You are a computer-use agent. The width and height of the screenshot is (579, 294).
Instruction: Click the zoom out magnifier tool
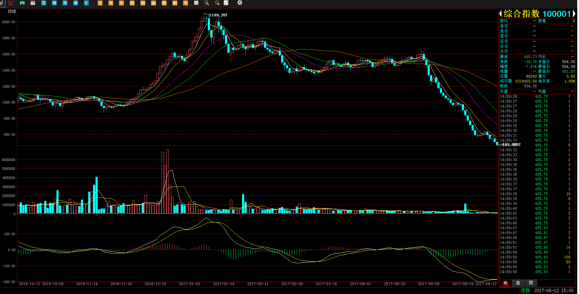217,3
